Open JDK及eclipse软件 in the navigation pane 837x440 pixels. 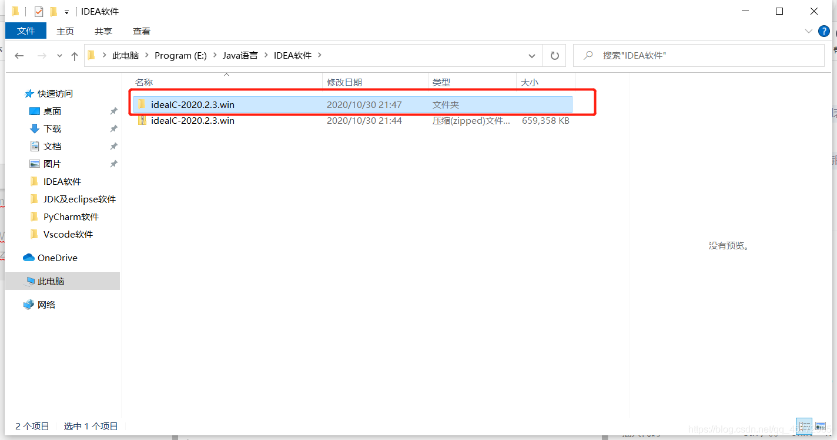point(79,199)
